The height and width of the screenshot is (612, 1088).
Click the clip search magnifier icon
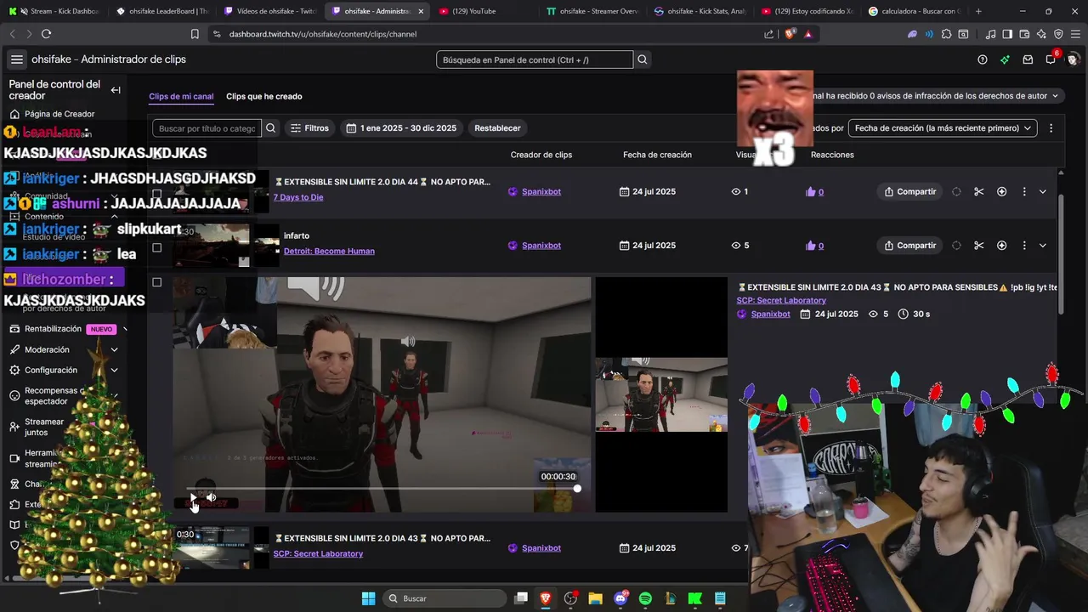(x=271, y=128)
